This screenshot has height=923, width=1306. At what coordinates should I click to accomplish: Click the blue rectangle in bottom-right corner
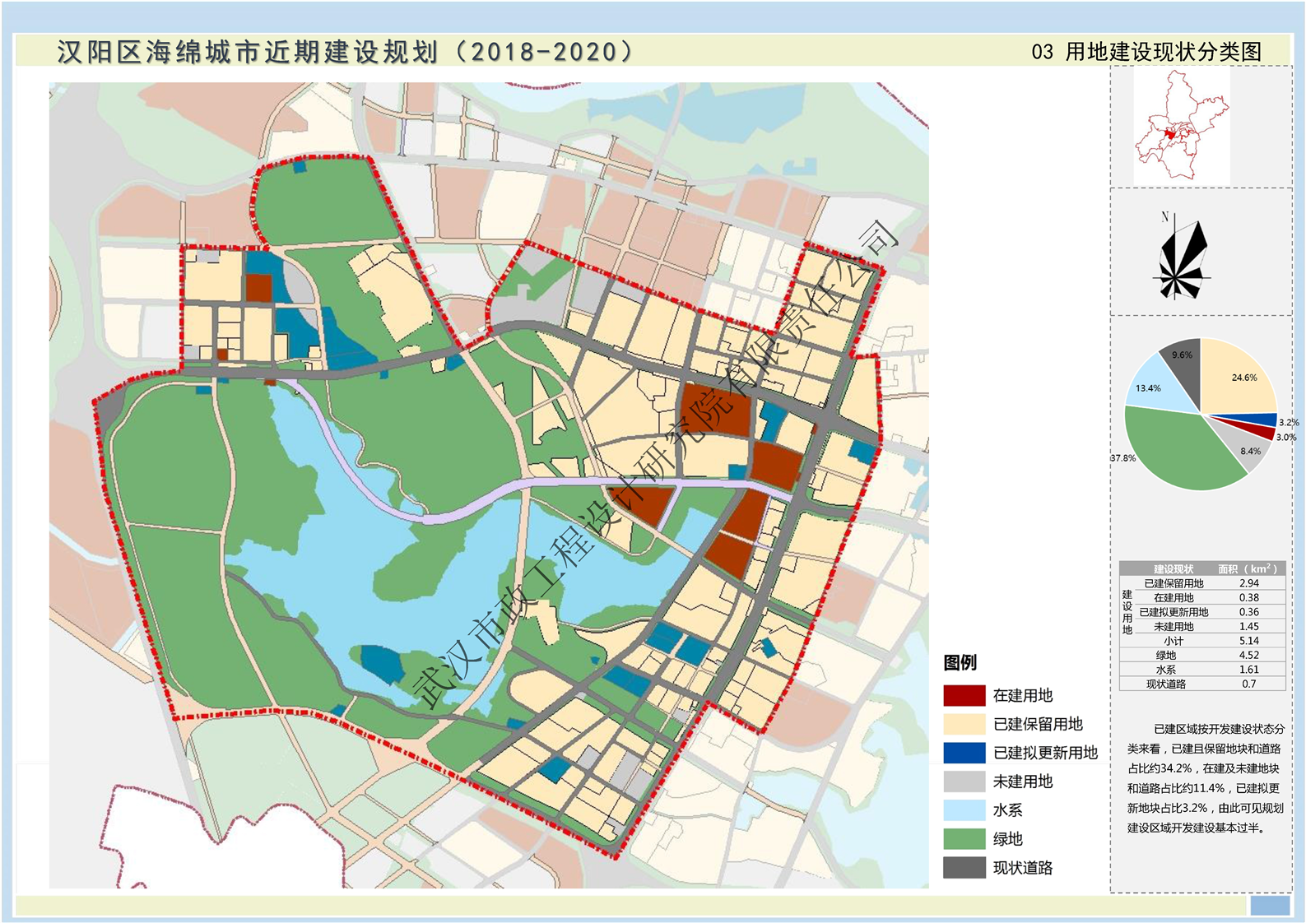click(x=1269, y=905)
